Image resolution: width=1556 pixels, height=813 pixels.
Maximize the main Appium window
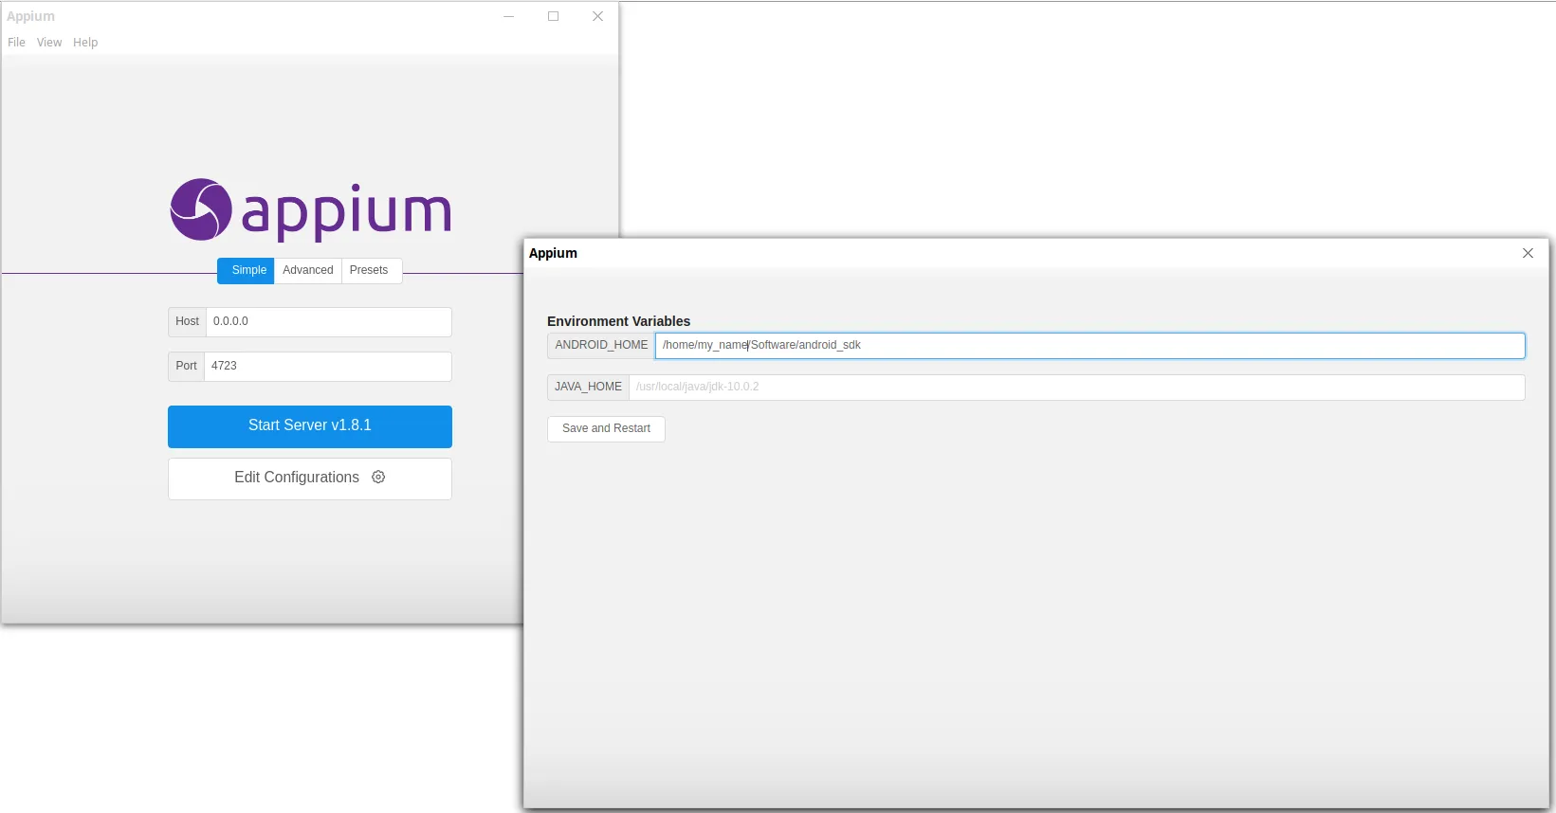click(554, 16)
